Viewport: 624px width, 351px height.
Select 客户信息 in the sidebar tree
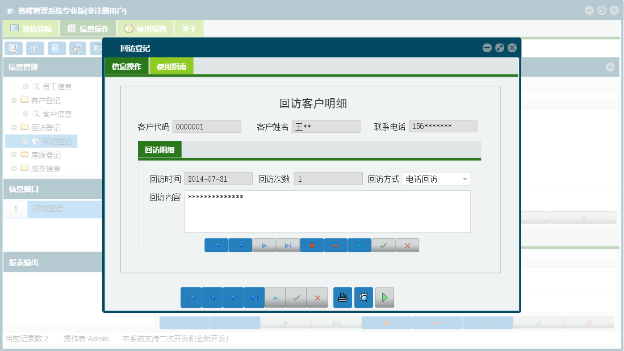57,114
